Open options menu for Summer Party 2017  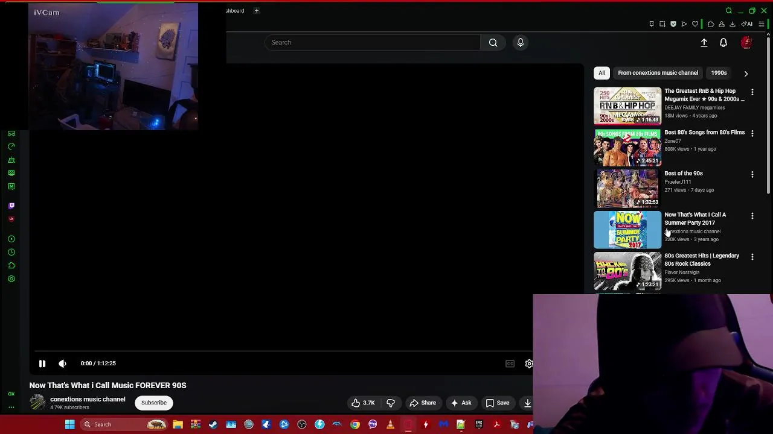(x=752, y=216)
